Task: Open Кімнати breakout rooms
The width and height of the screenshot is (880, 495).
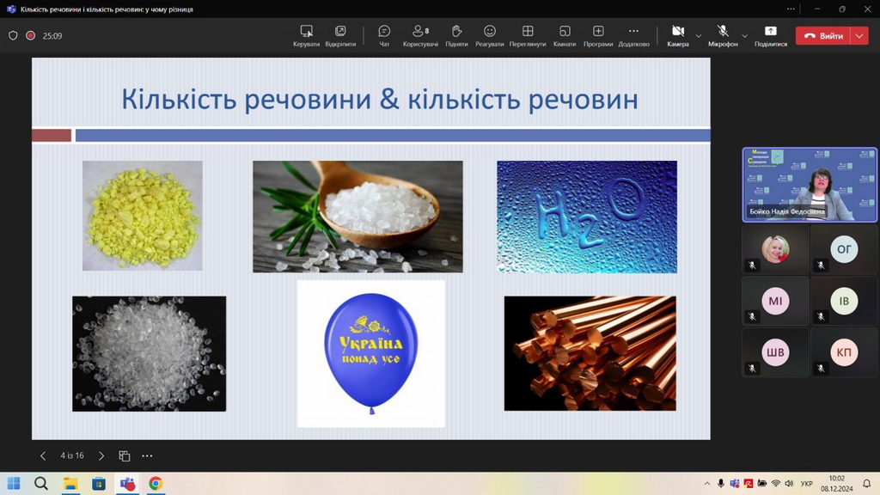Action: pos(565,35)
